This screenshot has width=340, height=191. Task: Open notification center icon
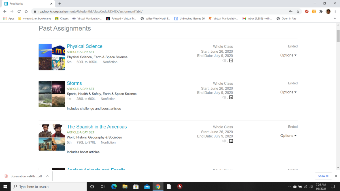[x=333, y=186]
